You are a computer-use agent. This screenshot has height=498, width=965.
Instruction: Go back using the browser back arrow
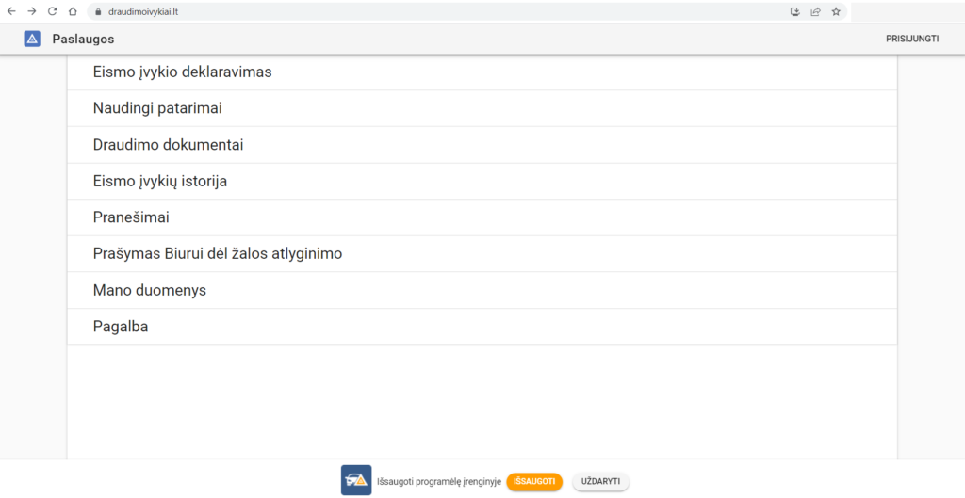click(11, 11)
